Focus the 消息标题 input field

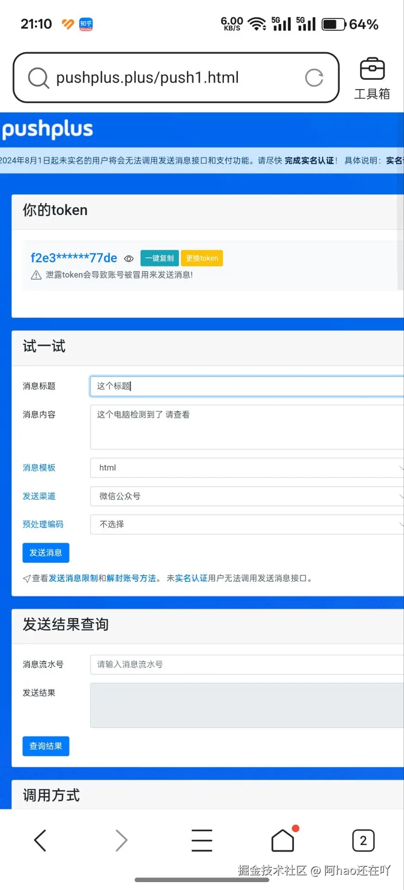coord(247,386)
